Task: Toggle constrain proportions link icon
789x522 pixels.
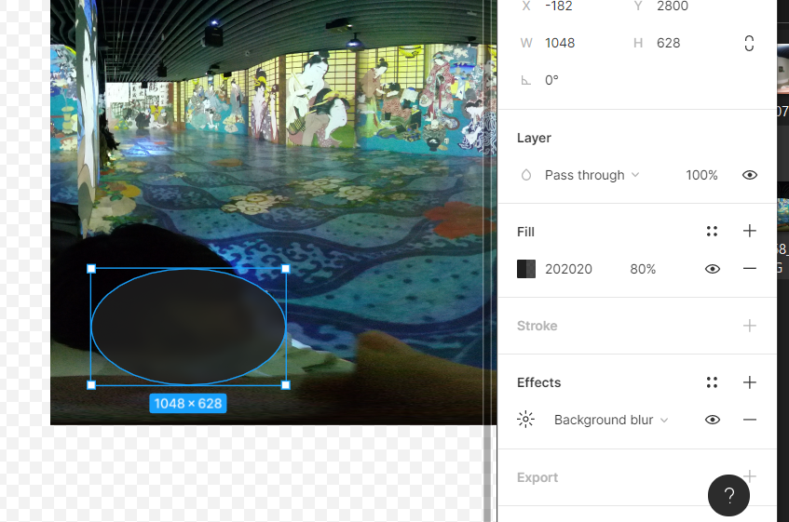Action: (x=749, y=43)
